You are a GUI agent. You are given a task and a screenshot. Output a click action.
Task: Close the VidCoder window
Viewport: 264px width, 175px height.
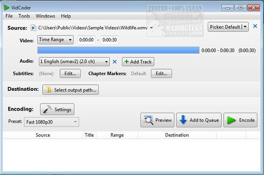click(x=253, y=8)
